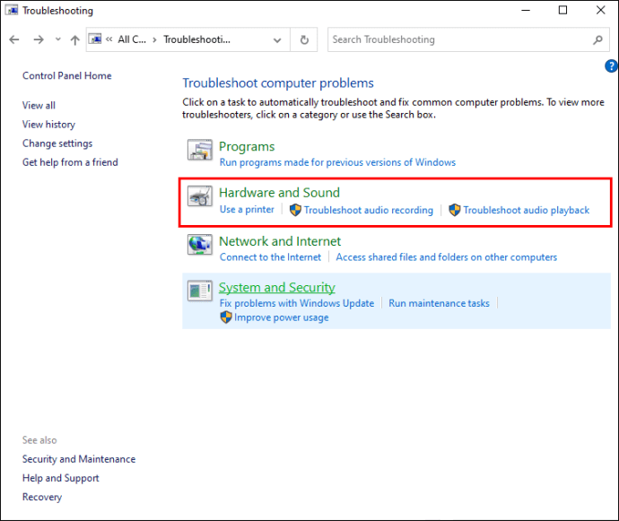
Task: Open the Programs category heading
Action: (x=247, y=146)
